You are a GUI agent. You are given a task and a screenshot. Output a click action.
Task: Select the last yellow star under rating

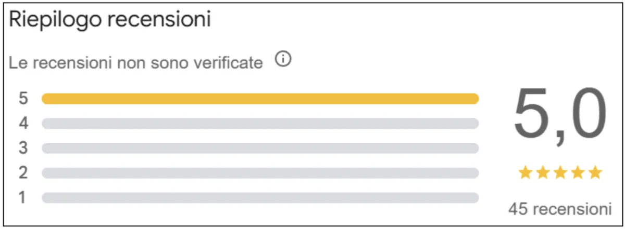point(595,173)
